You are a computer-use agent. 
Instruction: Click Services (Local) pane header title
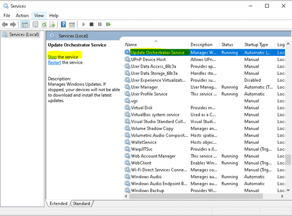point(73,36)
